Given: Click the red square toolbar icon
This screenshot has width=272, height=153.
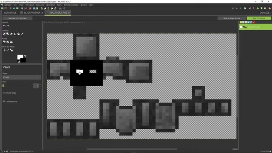Looking at the screenshot, I should tap(30, 8).
